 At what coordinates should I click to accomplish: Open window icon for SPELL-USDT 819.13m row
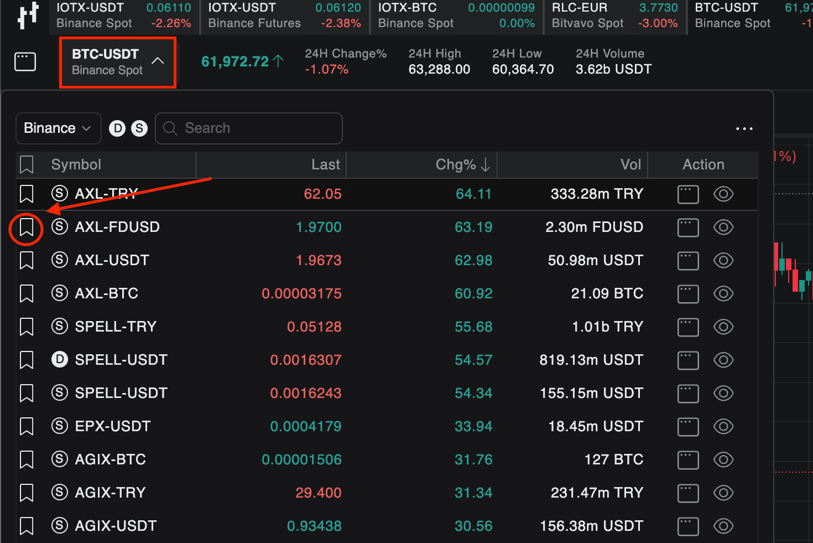click(x=688, y=361)
